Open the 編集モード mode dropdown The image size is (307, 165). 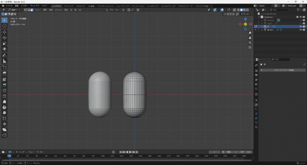click(16, 10)
